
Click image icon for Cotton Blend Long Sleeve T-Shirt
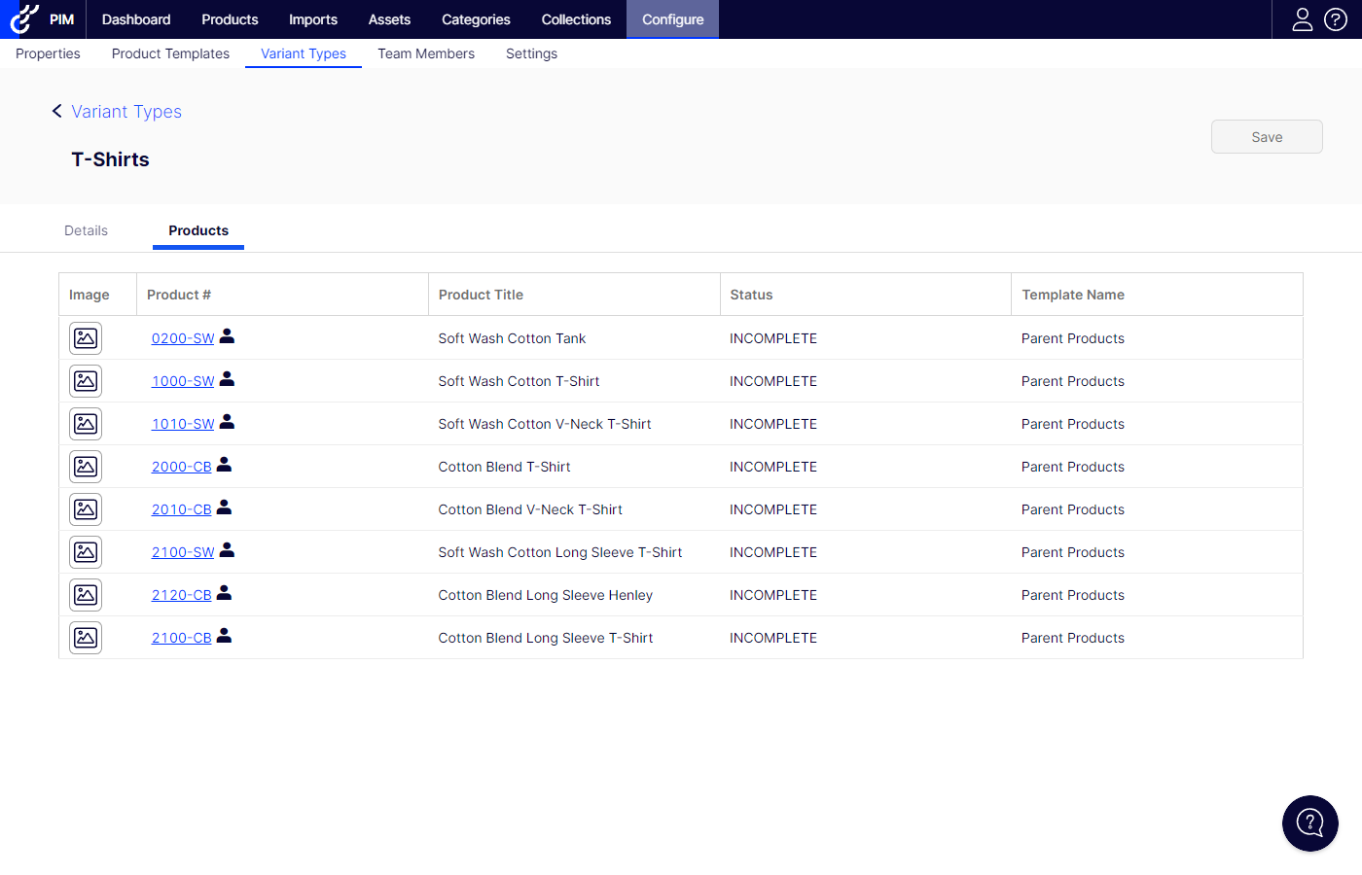[x=86, y=638]
